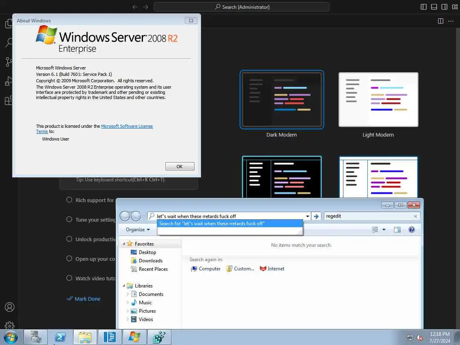Search again in Custom locations
The image size is (460, 345).
click(240, 269)
